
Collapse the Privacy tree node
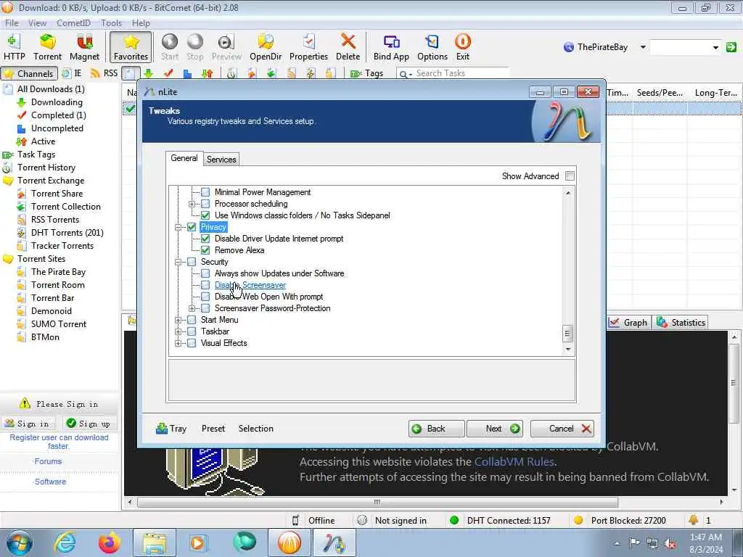tap(178, 227)
